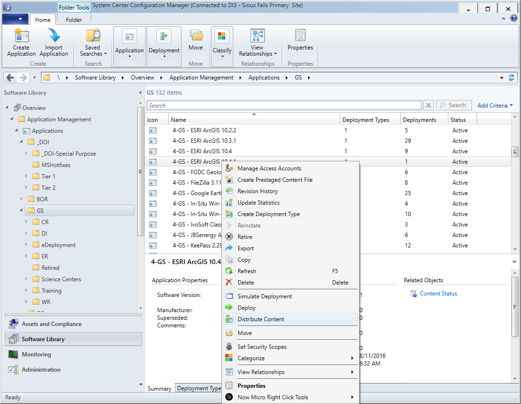Choose Distribute Content from context menu
This screenshot has height=404, width=521.
click(x=291, y=319)
